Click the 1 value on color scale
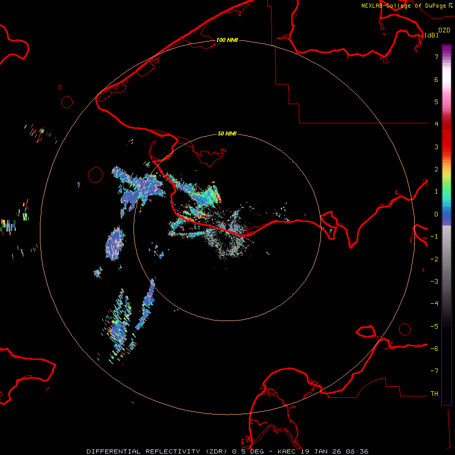This screenshot has height=455, width=455. pos(436,192)
